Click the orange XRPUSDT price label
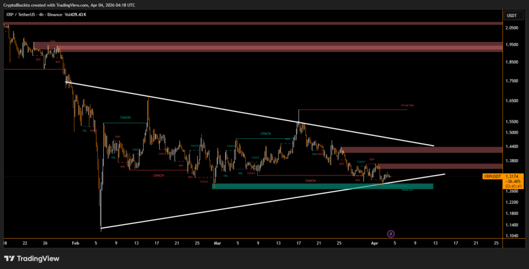The image size is (529, 269). [492, 176]
